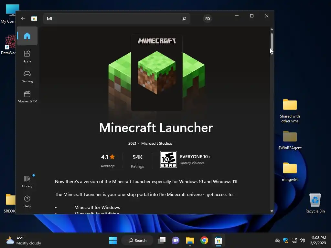Select the DataWag desktop shortcut

[x=8, y=45]
